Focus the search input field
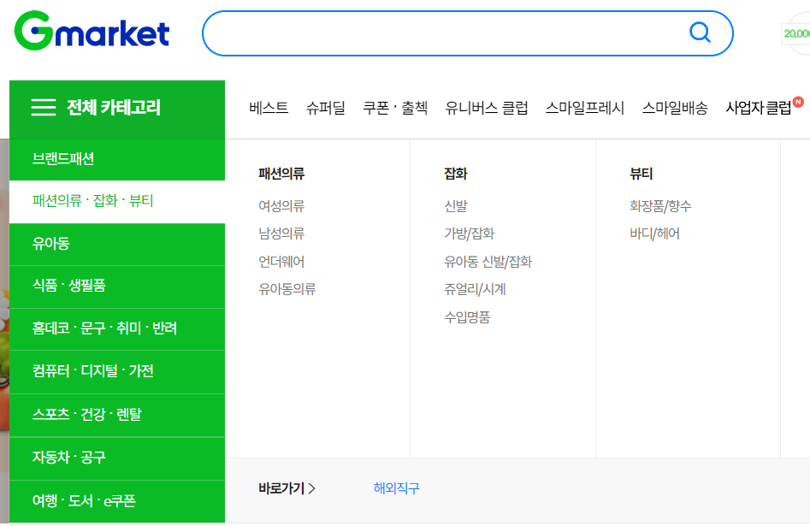Image resolution: width=810 pixels, height=526 pixels. tap(468, 33)
